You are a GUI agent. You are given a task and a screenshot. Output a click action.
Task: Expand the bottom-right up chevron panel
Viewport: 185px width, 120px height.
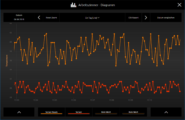(x=166, y=112)
